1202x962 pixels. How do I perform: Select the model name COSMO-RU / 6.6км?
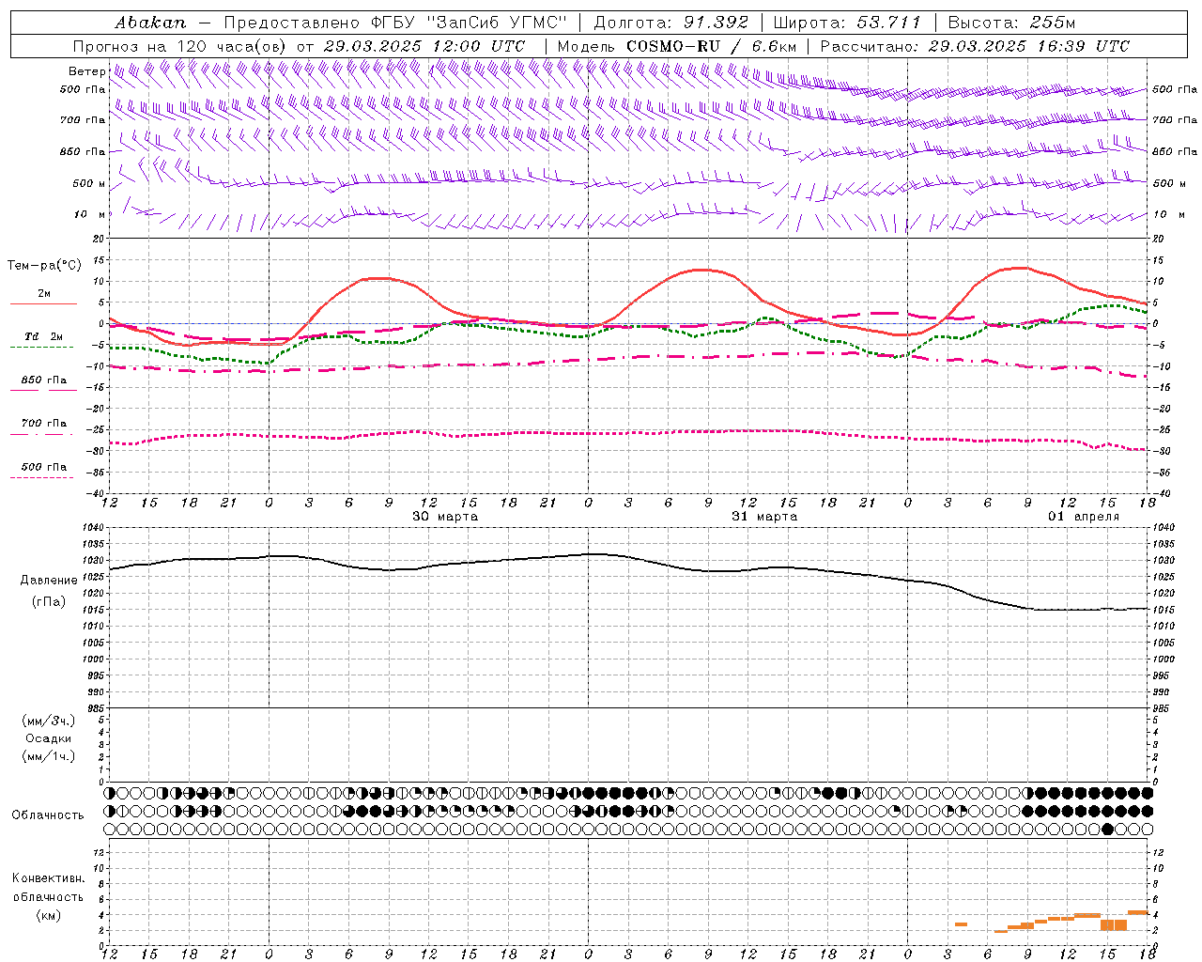712,46
